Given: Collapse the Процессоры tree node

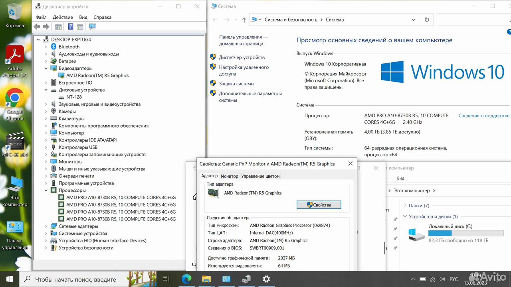Looking at the screenshot, I should click(x=46, y=190).
